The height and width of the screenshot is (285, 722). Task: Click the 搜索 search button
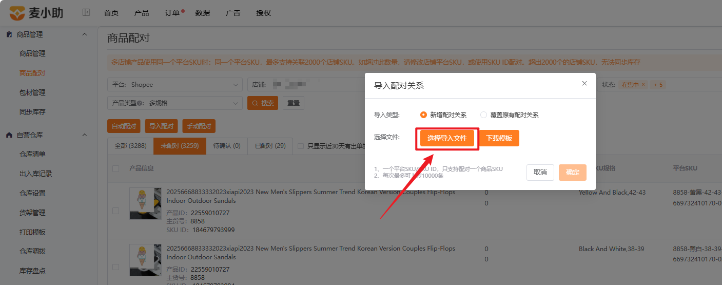coord(263,103)
